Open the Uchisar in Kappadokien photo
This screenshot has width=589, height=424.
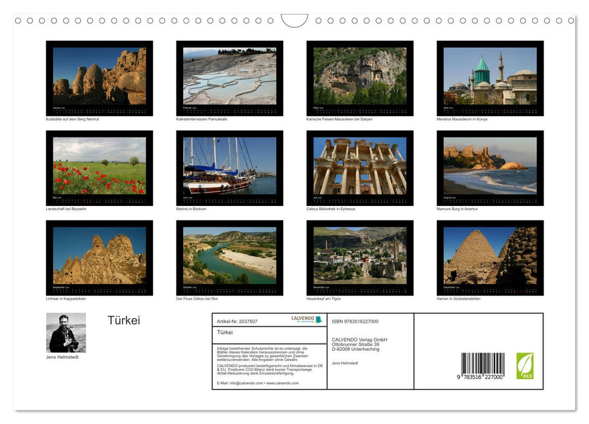pos(99,255)
